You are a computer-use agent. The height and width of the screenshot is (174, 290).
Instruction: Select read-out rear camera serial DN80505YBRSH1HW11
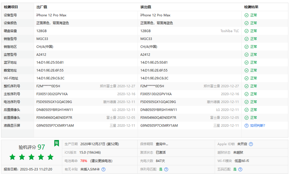[x=159, y=110]
